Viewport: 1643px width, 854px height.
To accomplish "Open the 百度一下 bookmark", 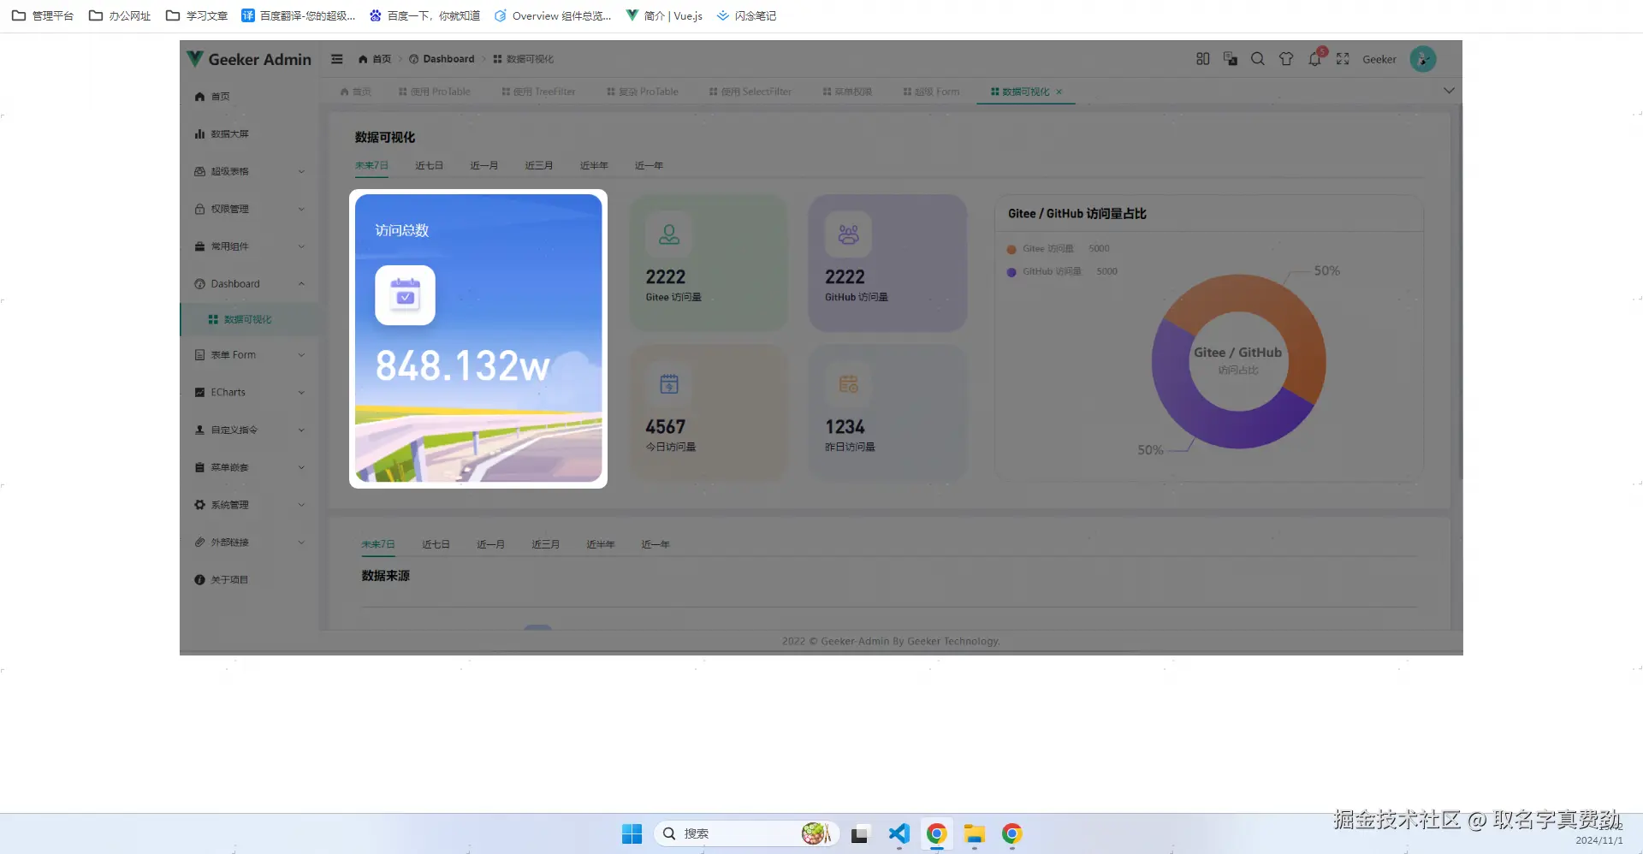I will (x=424, y=15).
